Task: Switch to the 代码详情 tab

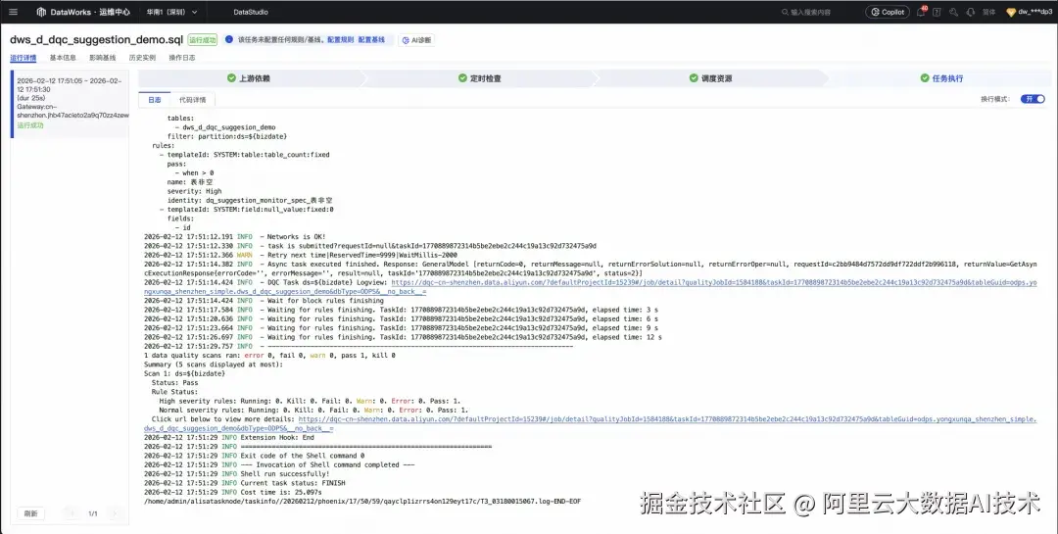Action: (192, 100)
